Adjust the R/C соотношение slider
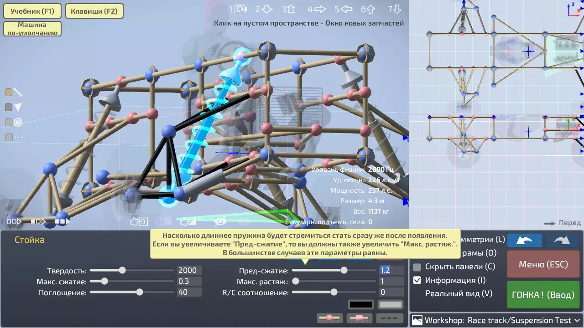Screen dimensions: 584x328 pyautogui.click(x=334, y=292)
